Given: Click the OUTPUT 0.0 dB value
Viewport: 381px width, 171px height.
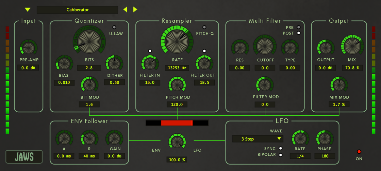Looking at the screenshot, I should (x=326, y=68).
